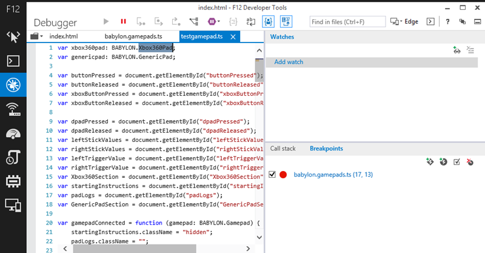Screen dimensions: 485x253
Task: Click the Delete all watches icon
Action: pyautogui.click(x=470, y=50)
